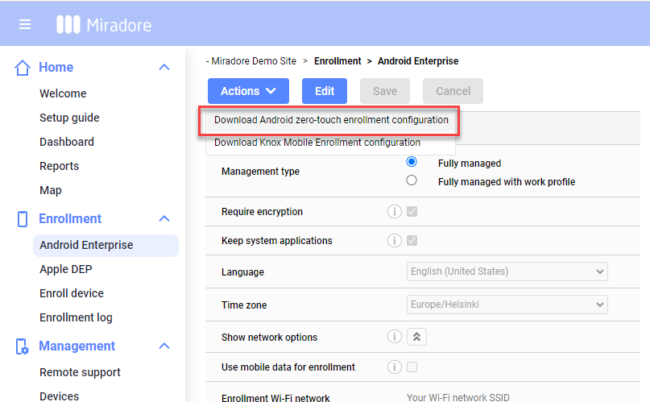Open the Time zone dropdown

[507, 305]
